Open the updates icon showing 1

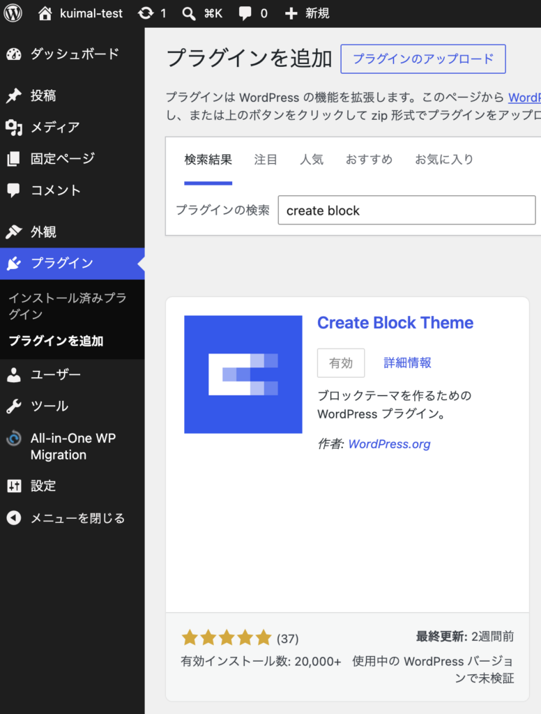(146, 13)
